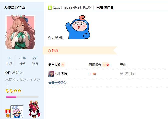View the 7516 帖子 posts count

pyautogui.click(x=22, y=61)
